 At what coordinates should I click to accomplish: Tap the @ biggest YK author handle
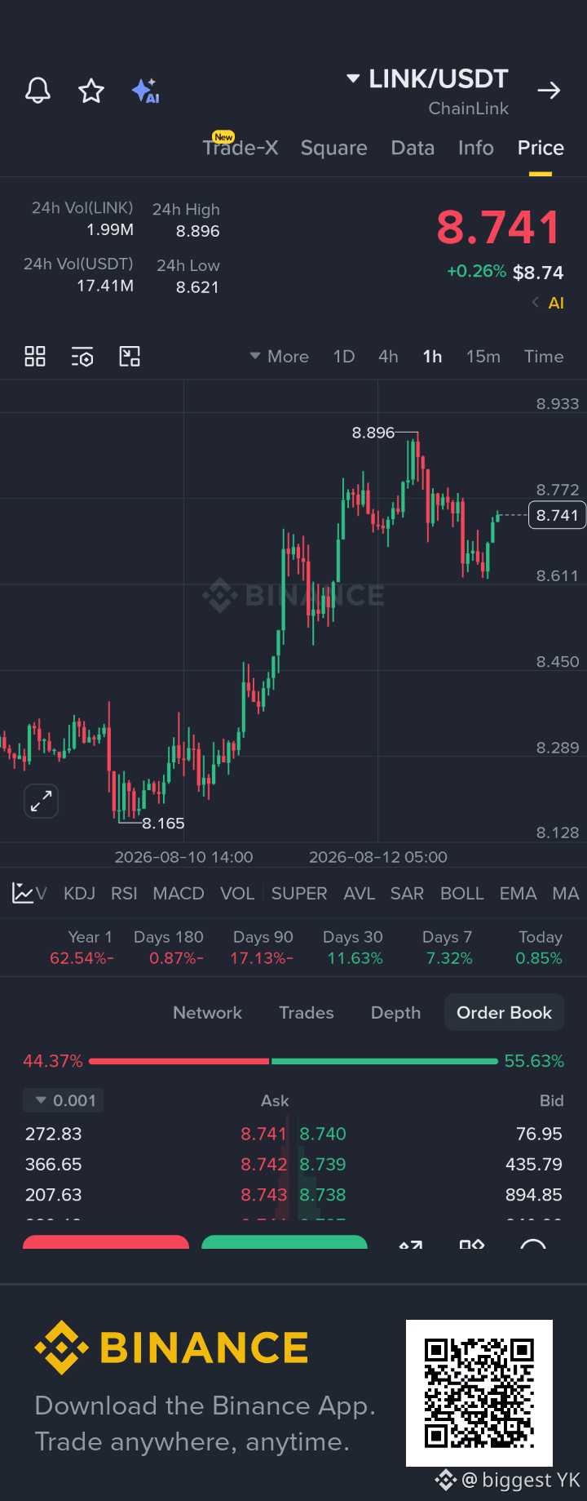pos(520,1480)
